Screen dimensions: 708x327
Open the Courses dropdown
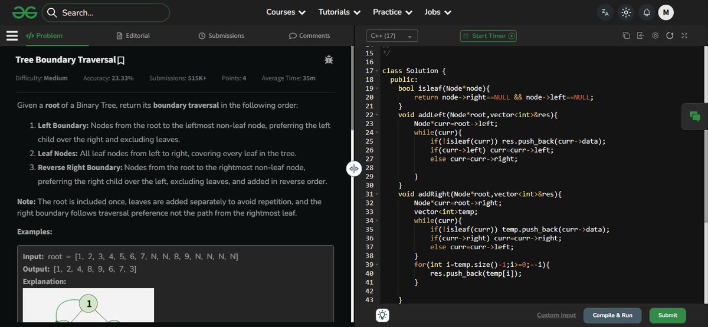pyautogui.click(x=286, y=12)
